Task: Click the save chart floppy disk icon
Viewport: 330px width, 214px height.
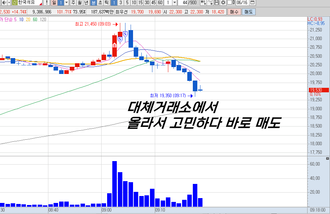Action: pos(217,2)
